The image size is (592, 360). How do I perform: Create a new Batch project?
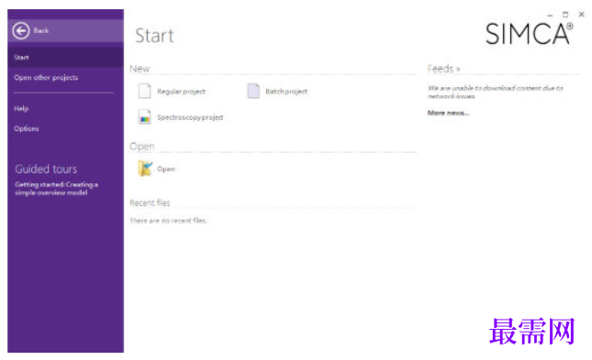286,92
